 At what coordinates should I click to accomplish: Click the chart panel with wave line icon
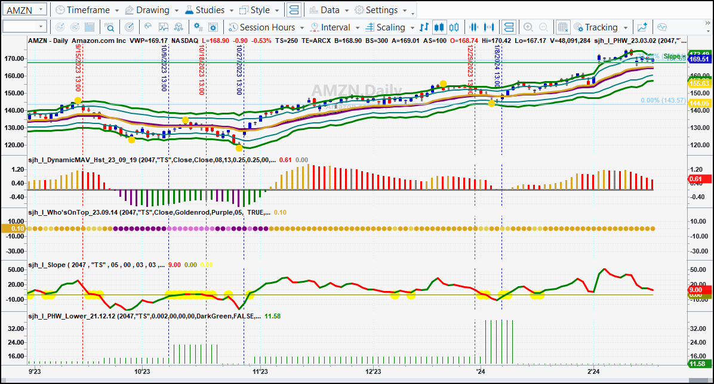click(x=163, y=27)
